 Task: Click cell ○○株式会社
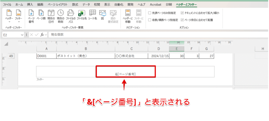[132, 56]
